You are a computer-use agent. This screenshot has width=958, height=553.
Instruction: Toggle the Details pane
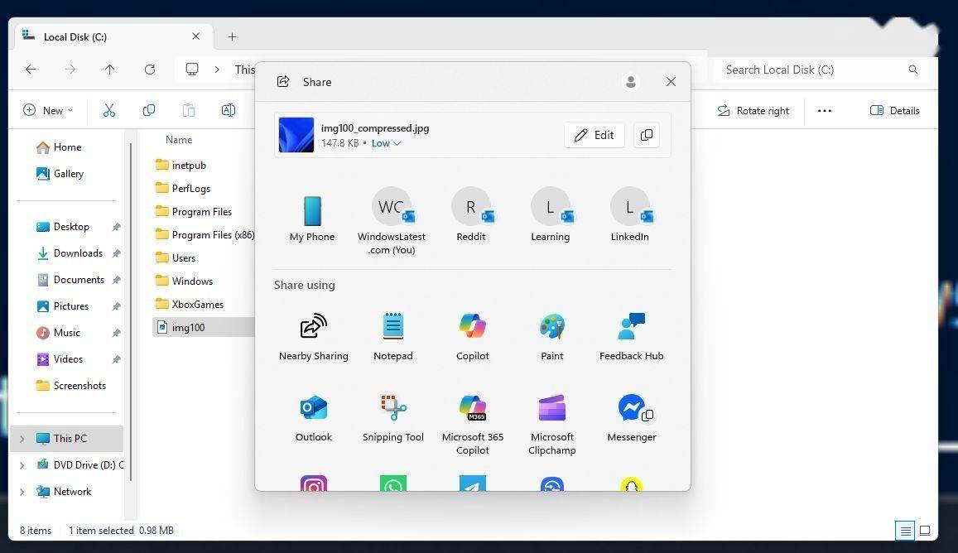[894, 111]
